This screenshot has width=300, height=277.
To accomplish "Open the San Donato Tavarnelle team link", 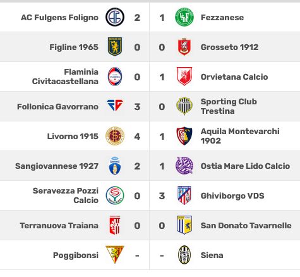I will 246,226.
